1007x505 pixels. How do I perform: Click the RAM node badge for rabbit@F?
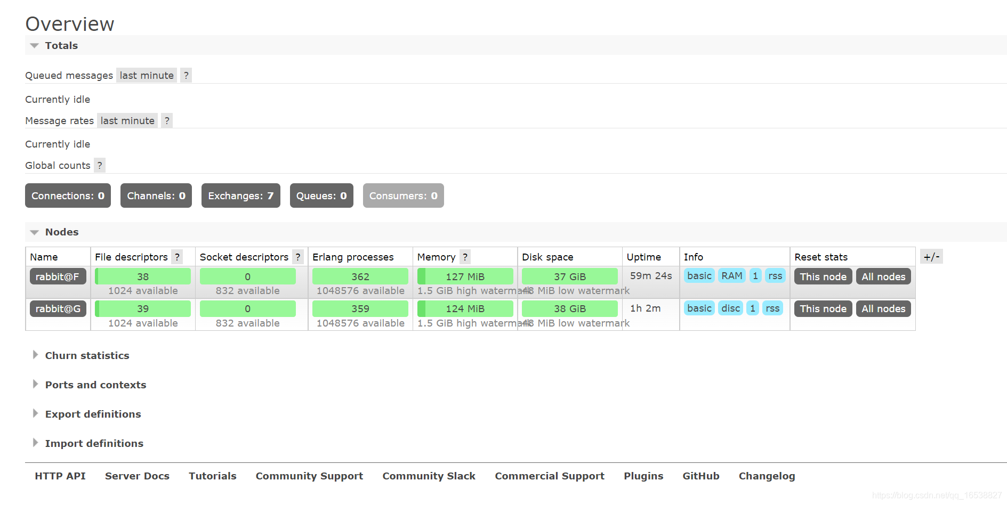731,275
